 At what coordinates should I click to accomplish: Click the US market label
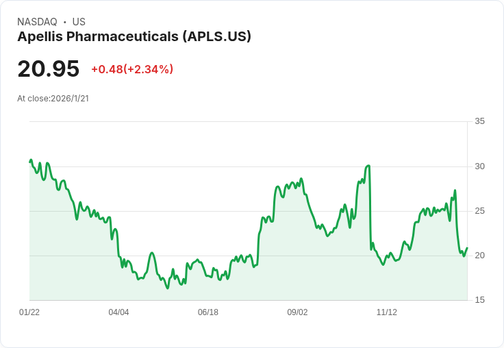[x=79, y=22]
